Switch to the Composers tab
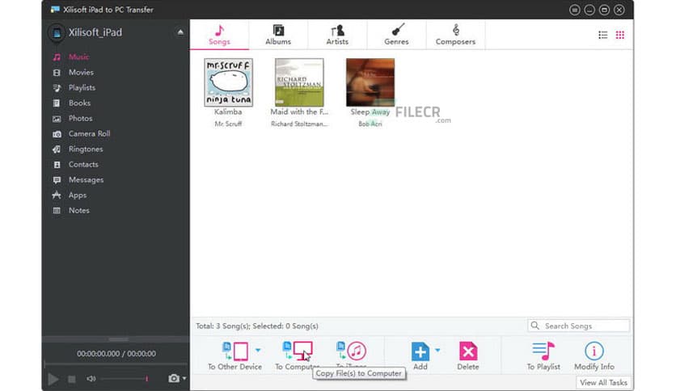 coord(455,35)
